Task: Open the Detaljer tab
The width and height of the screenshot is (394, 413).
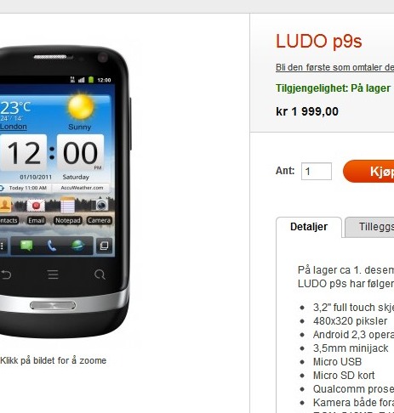Action: (309, 227)
